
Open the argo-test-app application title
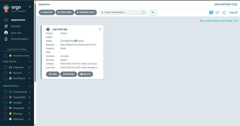coord(60,29)
